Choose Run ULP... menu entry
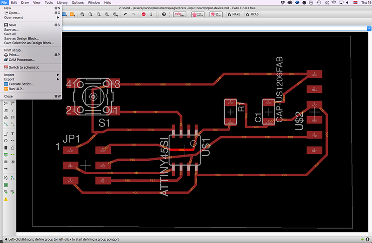372x243 pixels. point(31,89)
